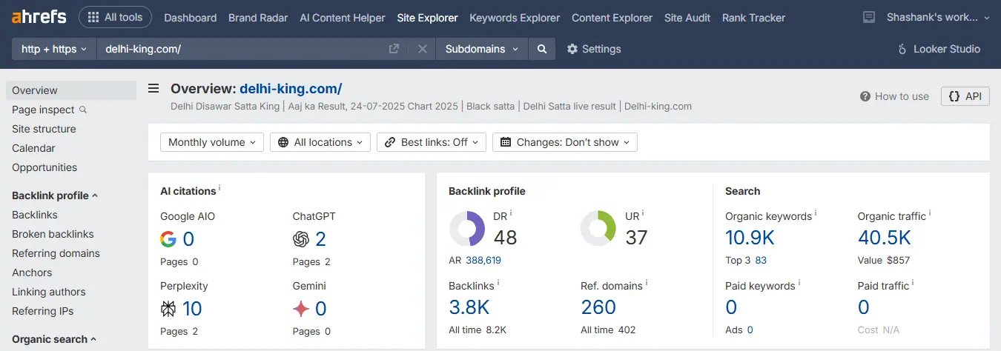
Task: Open Changes: Don't show dropdown
Action: click(565, 142)
